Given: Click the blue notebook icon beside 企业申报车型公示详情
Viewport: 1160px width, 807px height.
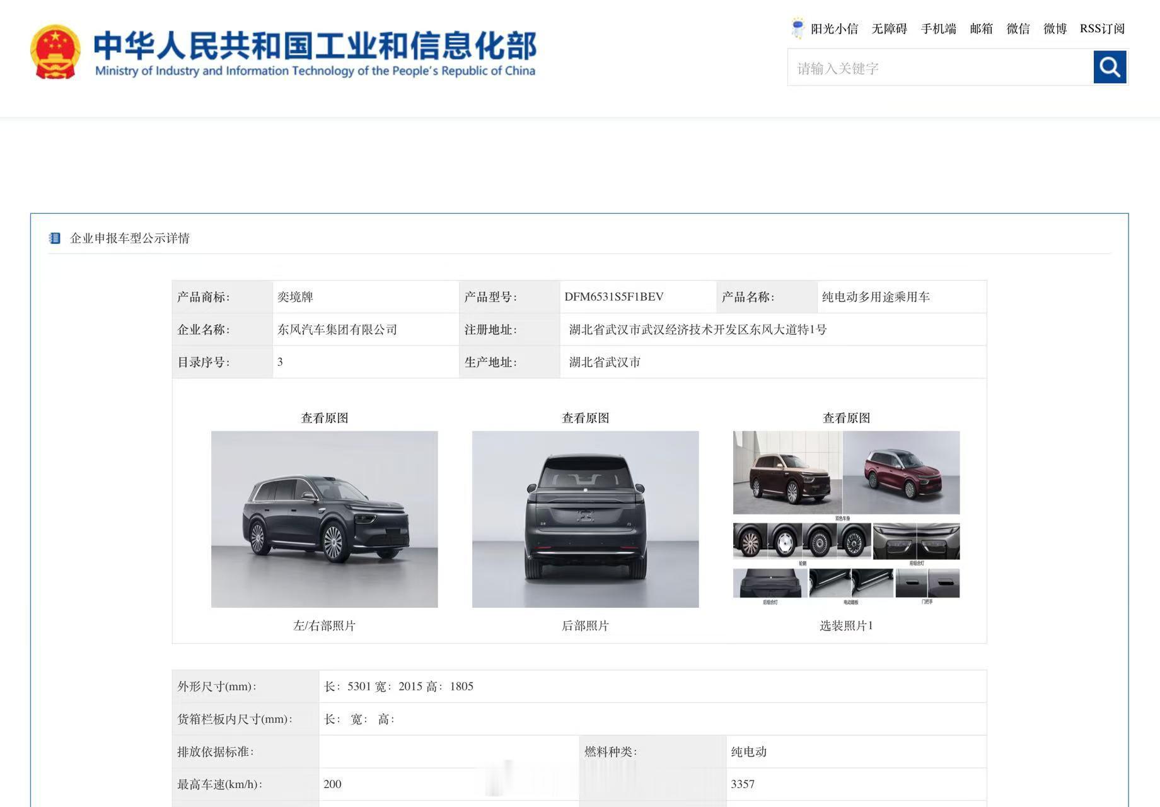Looking at the screenshot, I should pyautogui.click(x=55, y=238).
